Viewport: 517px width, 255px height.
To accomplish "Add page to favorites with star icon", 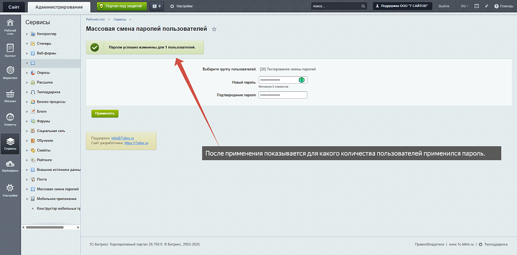I will click(214, 29).
